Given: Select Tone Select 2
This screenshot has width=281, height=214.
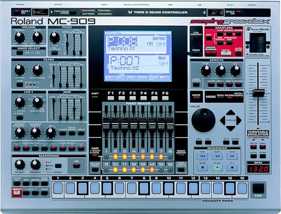Looking at the screenshot, I should (63, 148).
